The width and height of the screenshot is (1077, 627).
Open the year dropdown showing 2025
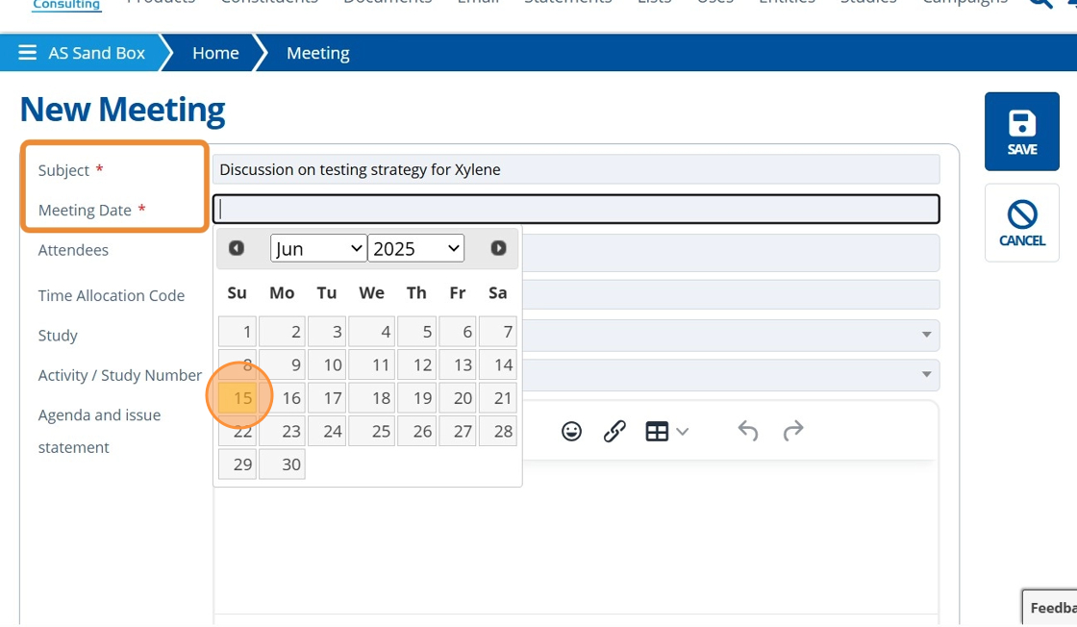point(415,248)
